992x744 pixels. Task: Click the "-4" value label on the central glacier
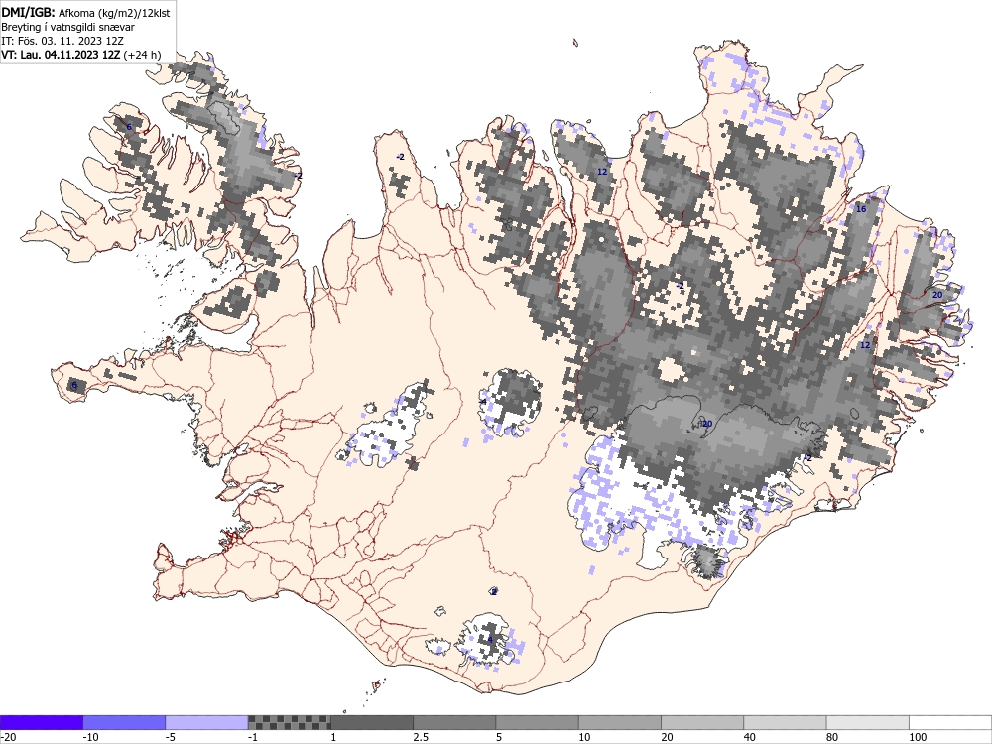[x=483, y=402]
